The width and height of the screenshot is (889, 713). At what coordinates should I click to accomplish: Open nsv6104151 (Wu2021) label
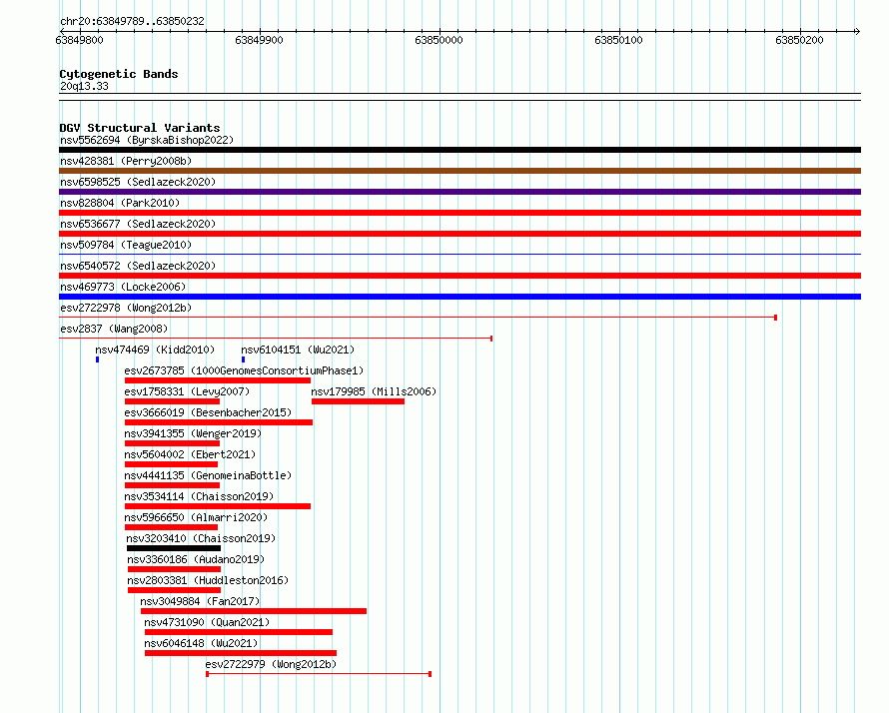coord(298,350)
